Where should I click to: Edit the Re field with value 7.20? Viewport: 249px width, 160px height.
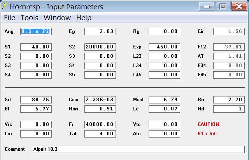click(229, 100)
